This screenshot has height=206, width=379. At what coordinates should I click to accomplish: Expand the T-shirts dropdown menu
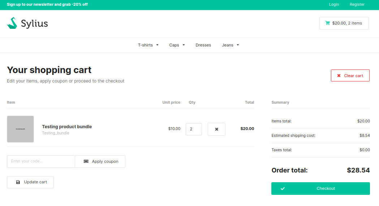[148, 45]
